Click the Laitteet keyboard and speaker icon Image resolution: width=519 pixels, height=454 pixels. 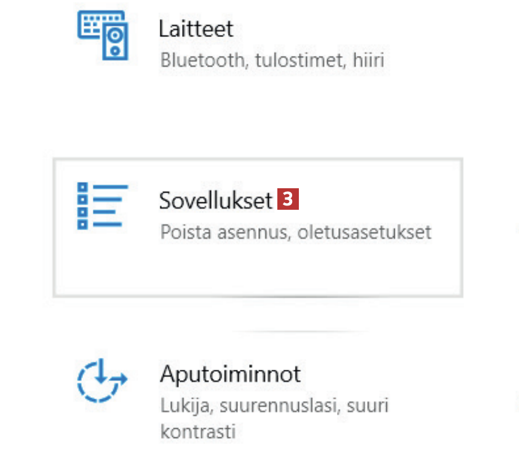[103, 36]
